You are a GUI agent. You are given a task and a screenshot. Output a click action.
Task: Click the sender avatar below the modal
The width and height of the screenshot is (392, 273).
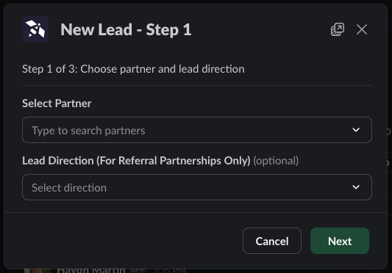(38, 271)
